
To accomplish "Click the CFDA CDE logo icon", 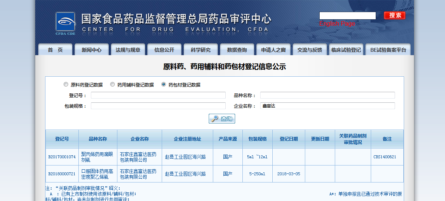I will (x=65, y=23).
